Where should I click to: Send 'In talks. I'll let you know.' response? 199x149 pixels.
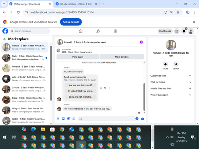tap(80, 91)
